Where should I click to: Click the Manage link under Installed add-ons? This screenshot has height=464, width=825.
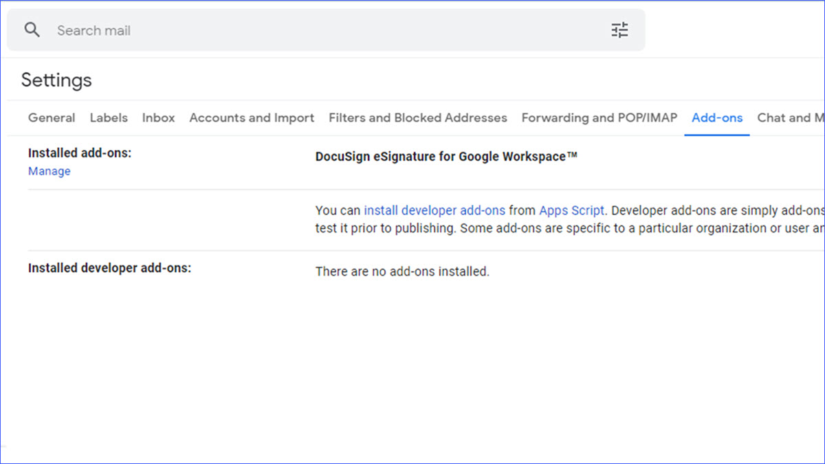pyautogui.click(x=49, y=170)
